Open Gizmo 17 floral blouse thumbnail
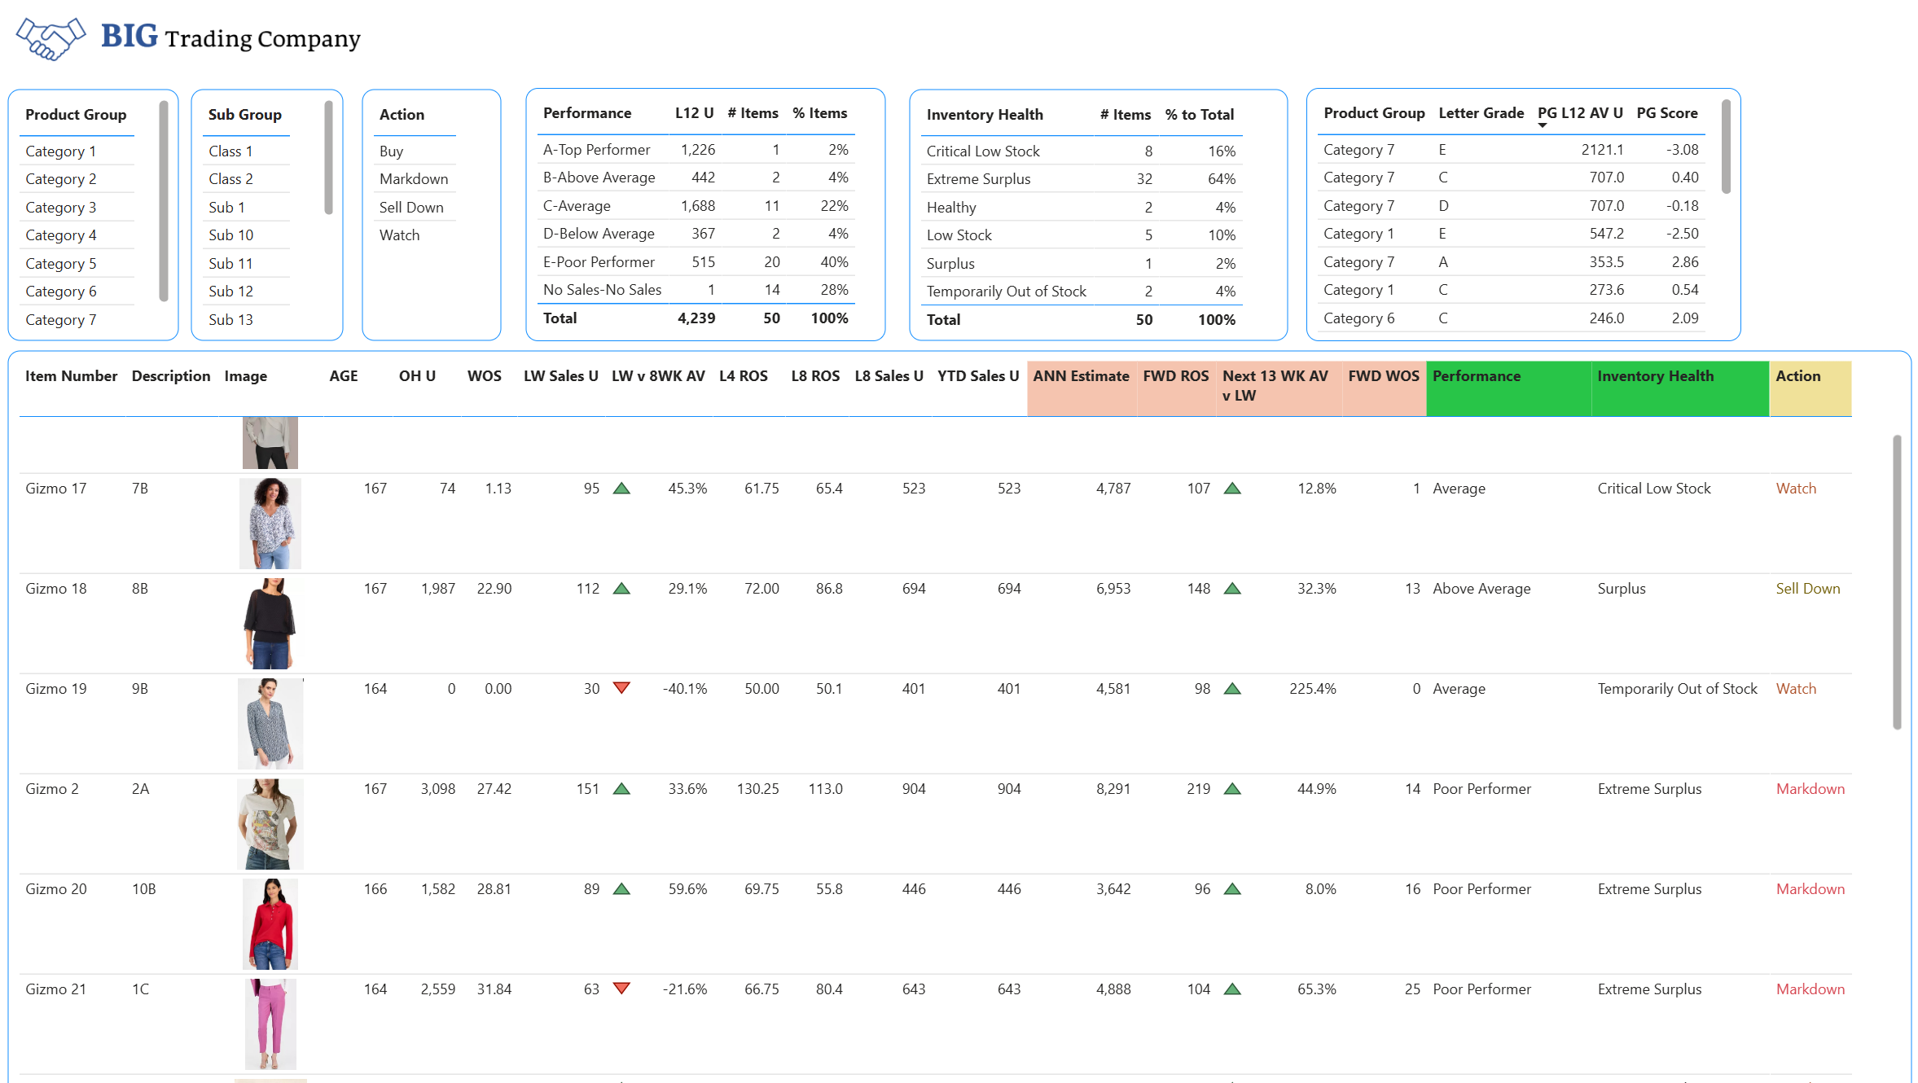The image size is (1918, 1083). tap(270, 524)
